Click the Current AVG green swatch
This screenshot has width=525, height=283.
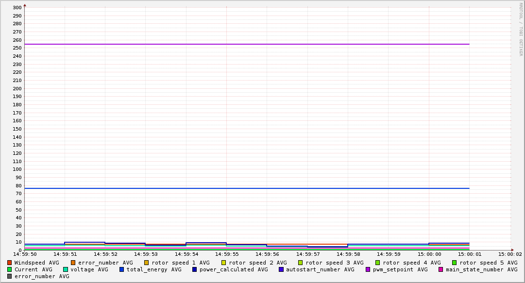(x=9, y=269)
